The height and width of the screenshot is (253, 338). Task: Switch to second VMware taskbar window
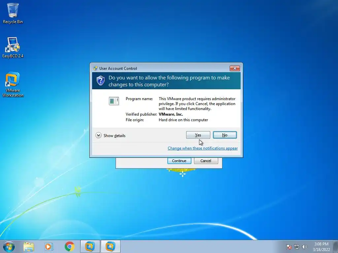tap(110, 246)
